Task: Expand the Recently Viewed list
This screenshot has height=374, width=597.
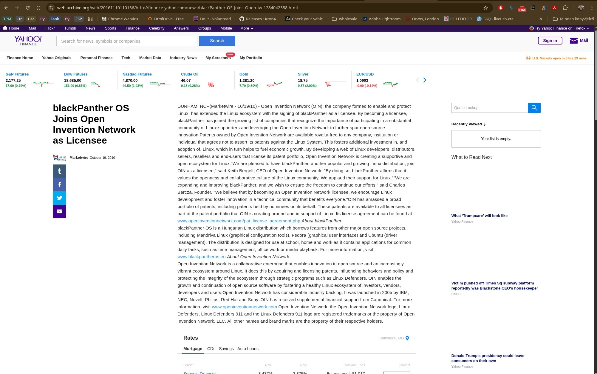Action: tap(468, 124)
